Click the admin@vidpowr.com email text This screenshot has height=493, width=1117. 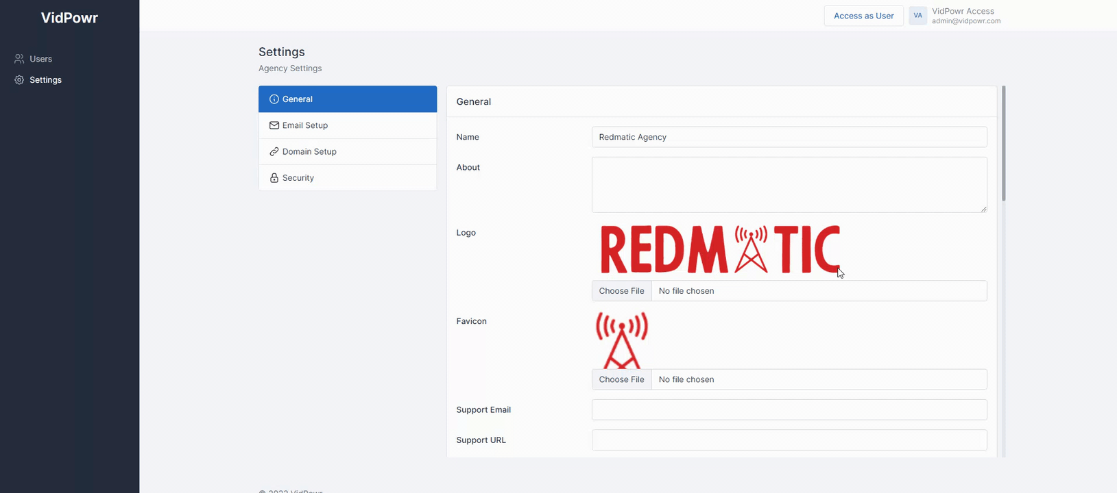click(x=966, y=21)
